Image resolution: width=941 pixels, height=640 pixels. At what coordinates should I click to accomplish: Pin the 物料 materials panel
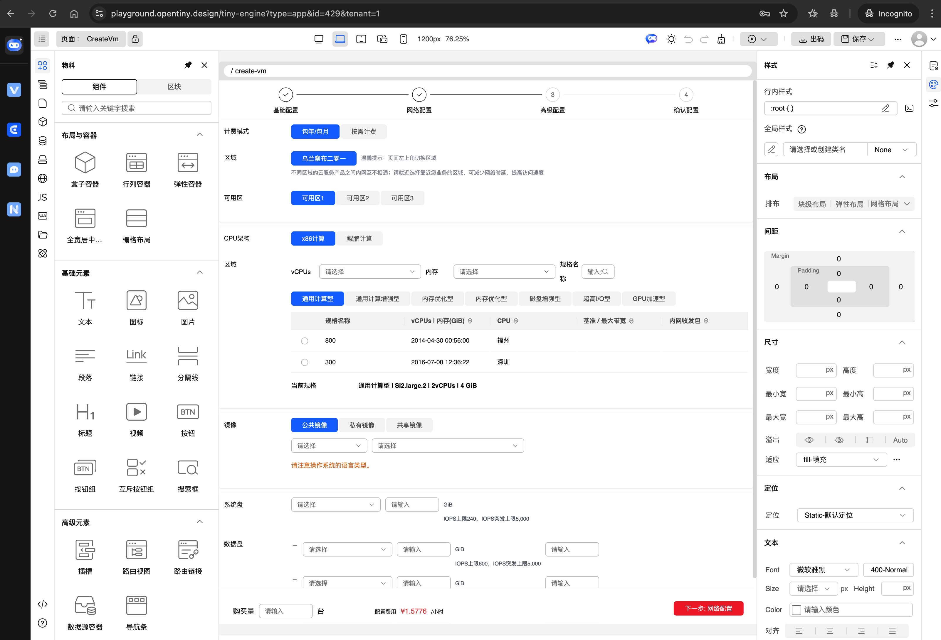click(x=188, y=65)
